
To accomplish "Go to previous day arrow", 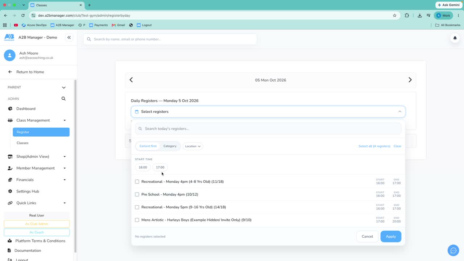I will click(x=131, y=80).
